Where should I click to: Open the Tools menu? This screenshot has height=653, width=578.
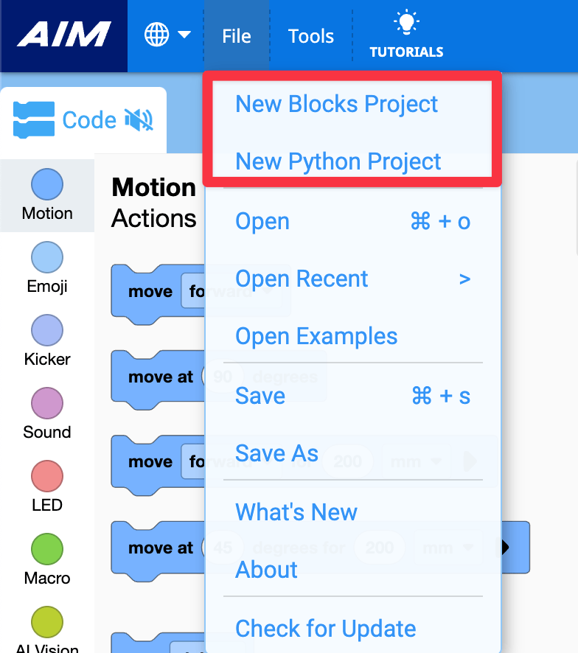coord(311,36)
